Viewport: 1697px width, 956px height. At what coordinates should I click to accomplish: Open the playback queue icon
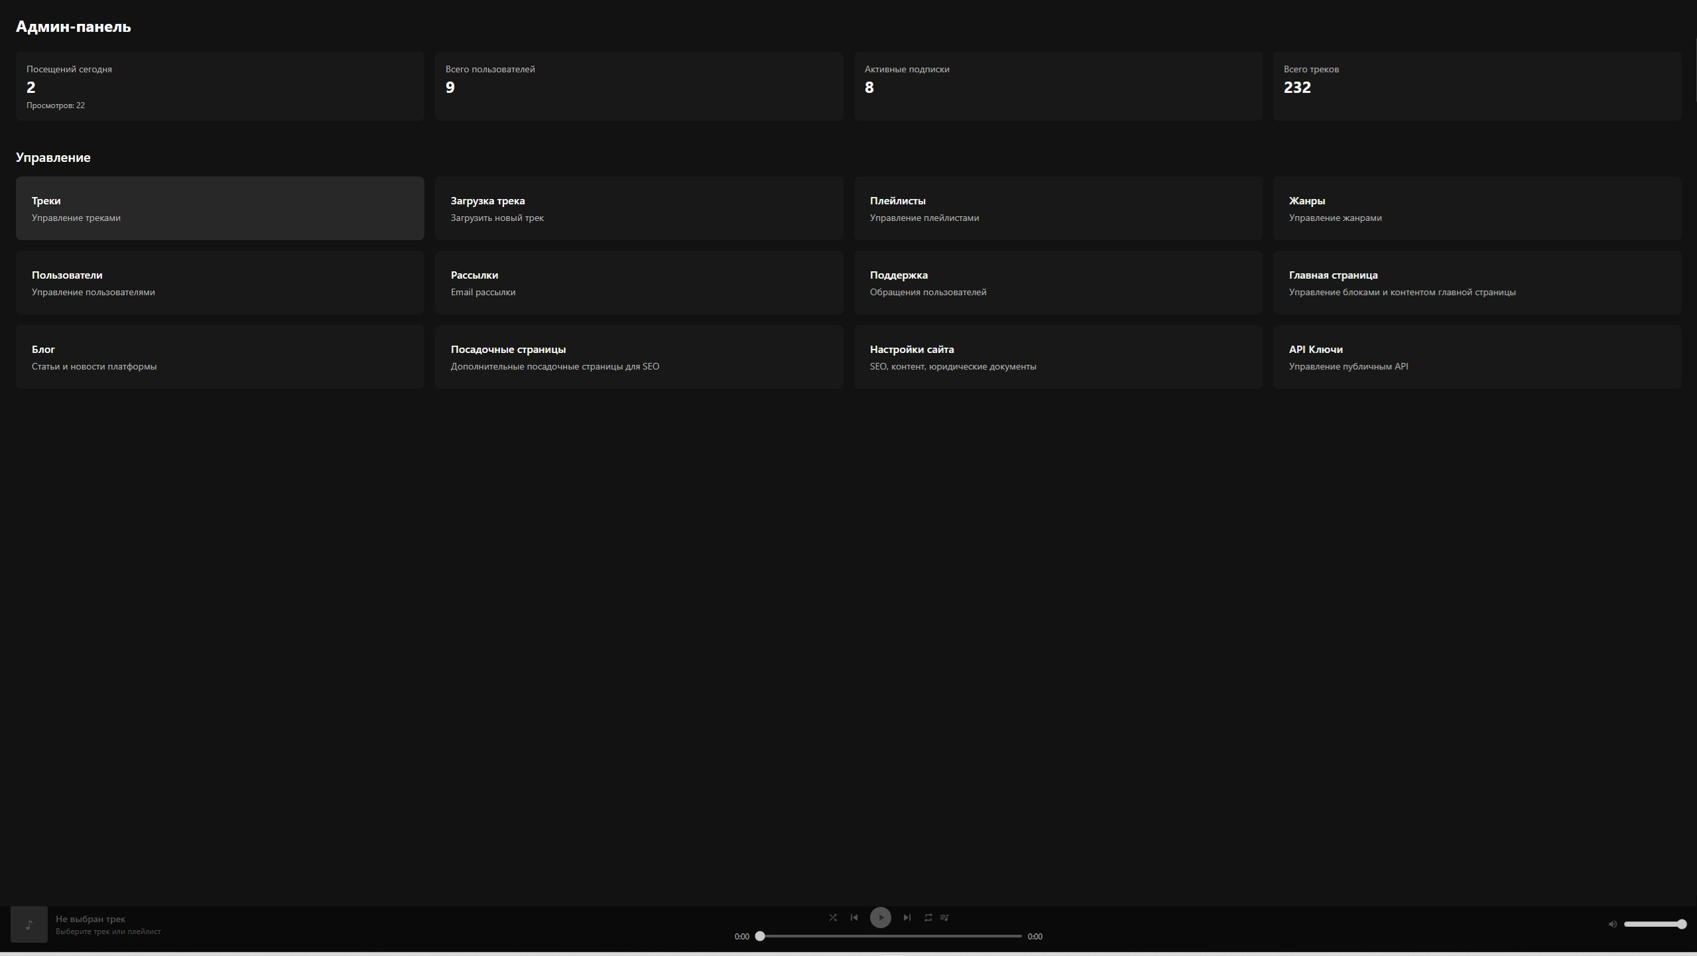tap(944, 918)
